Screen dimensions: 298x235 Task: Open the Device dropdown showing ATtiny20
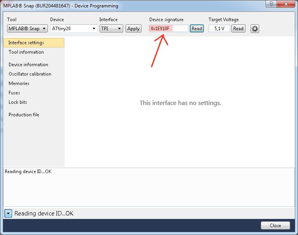pyautogui.click(x=74, y=29)
